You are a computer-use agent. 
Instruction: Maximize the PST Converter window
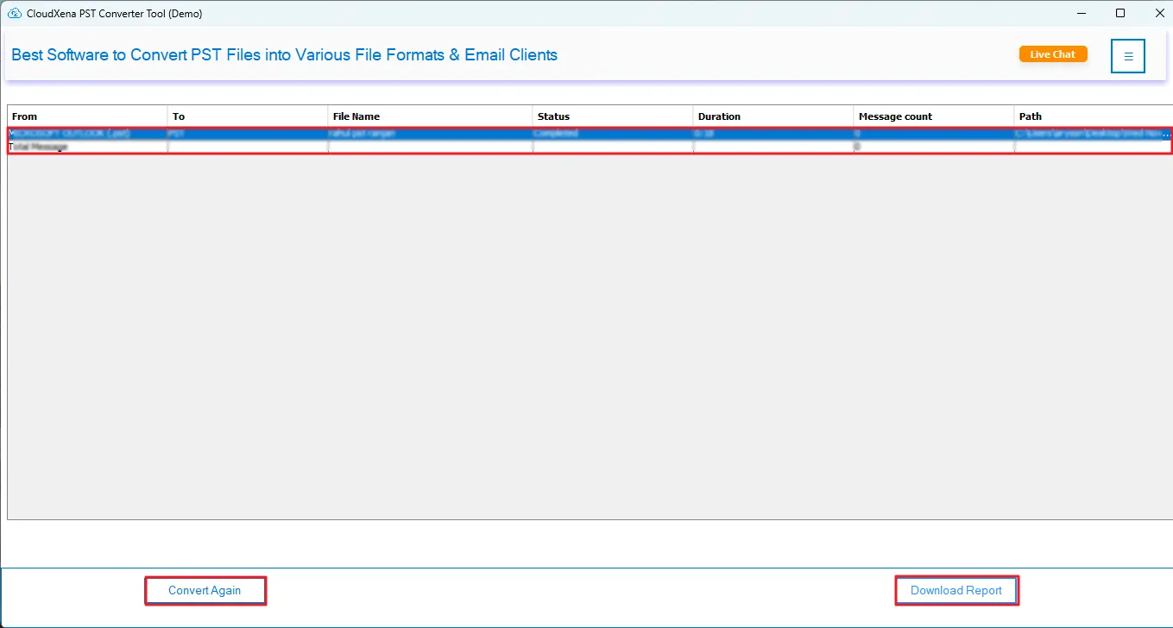[1120, 13]
